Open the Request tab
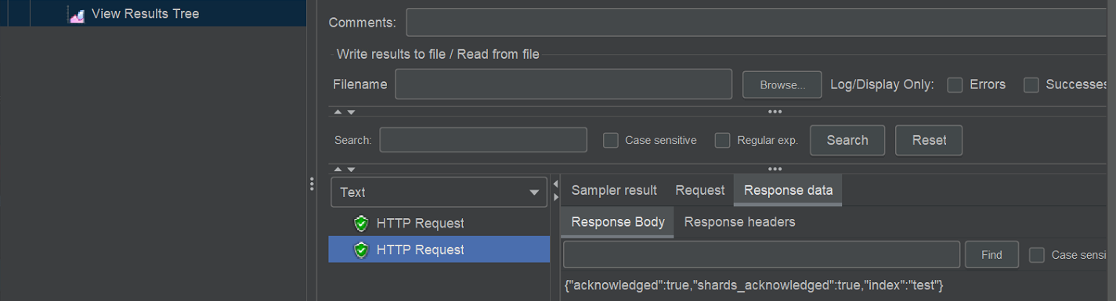 [700, 190]
